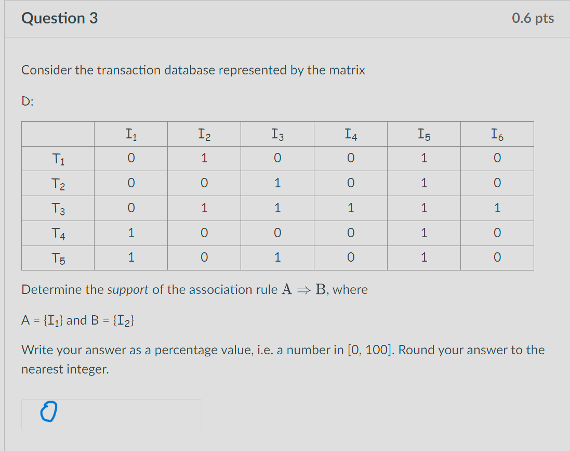Select the cell with value 1 under I4
The height and width of the screenshot is (451, 570).
350,208
